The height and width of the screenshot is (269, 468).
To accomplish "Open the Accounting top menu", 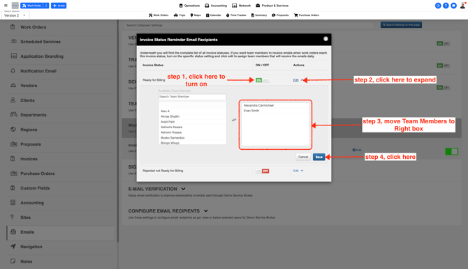I will click(x=216, y=6).
